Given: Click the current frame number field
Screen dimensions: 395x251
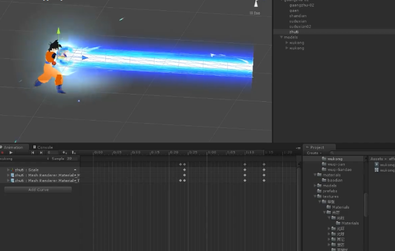Looking at the screenshot, I should click(52, 152).
